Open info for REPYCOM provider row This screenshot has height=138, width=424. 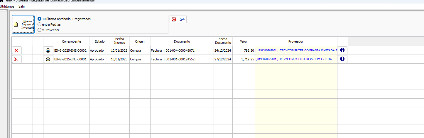342,59
